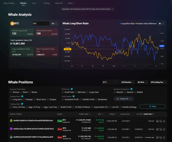Open address 0xd8592afc09c864df215d8012122aed08e4ee453f
Screen dimensions: 172x142
(x=33, y=137)
